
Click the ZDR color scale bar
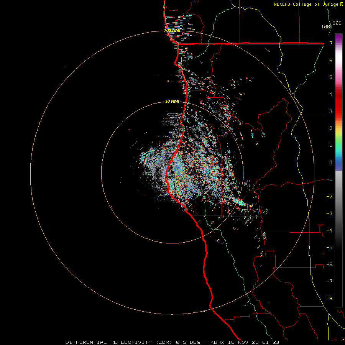click(338, 170)
